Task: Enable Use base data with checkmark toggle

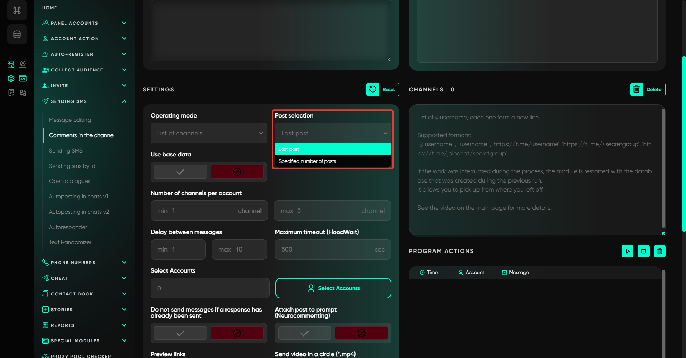Action: pyautogui.click(x=180, y=172)
